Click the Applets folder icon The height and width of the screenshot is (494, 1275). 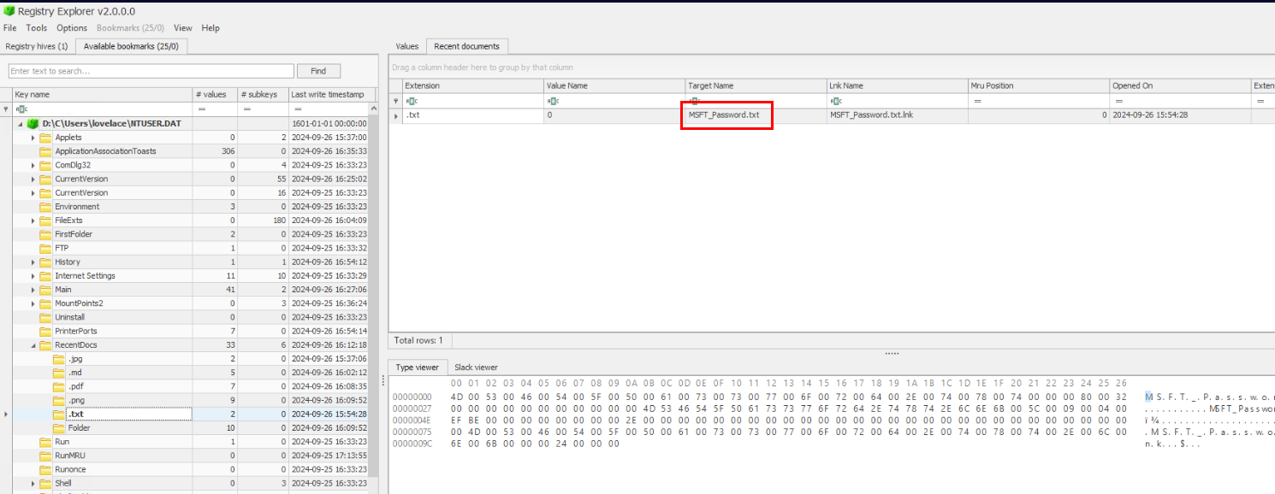click(45, 138)
